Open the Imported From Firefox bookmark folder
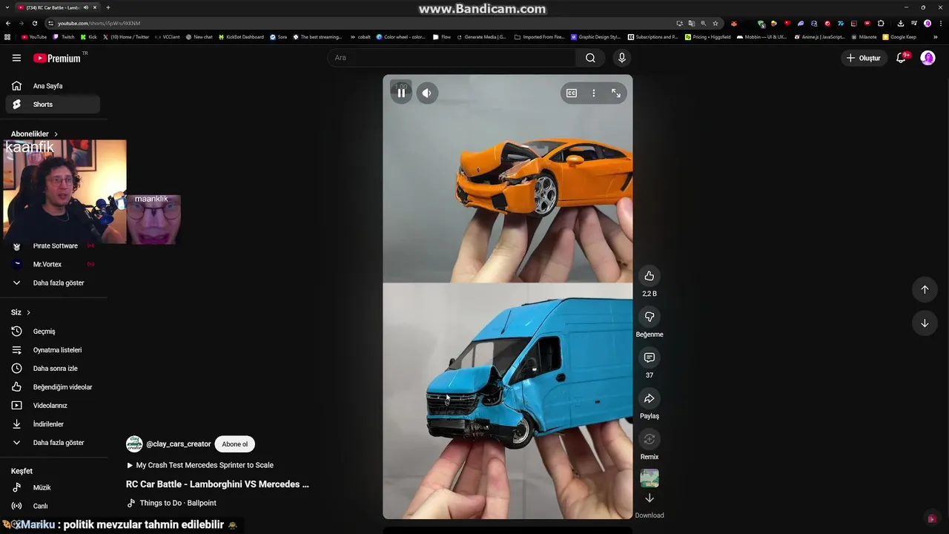Viewport: 949px width, 534px height. pyautogui.click(x=540, y=36)
